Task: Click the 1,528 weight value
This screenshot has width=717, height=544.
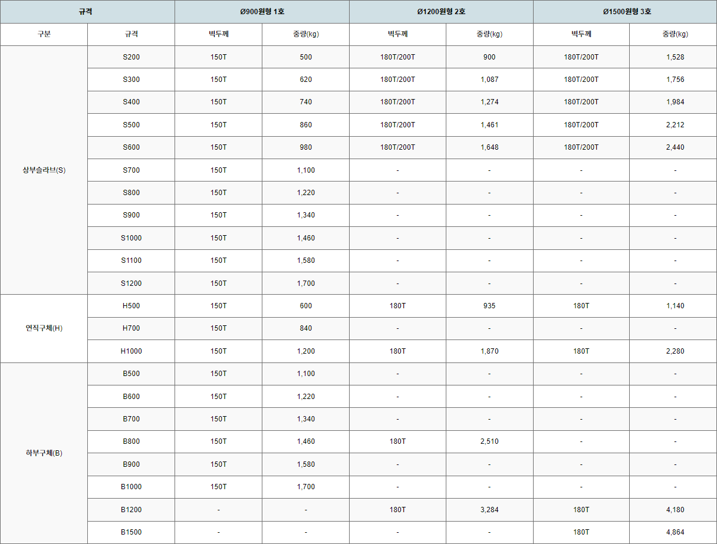Action: coord(675,57)
